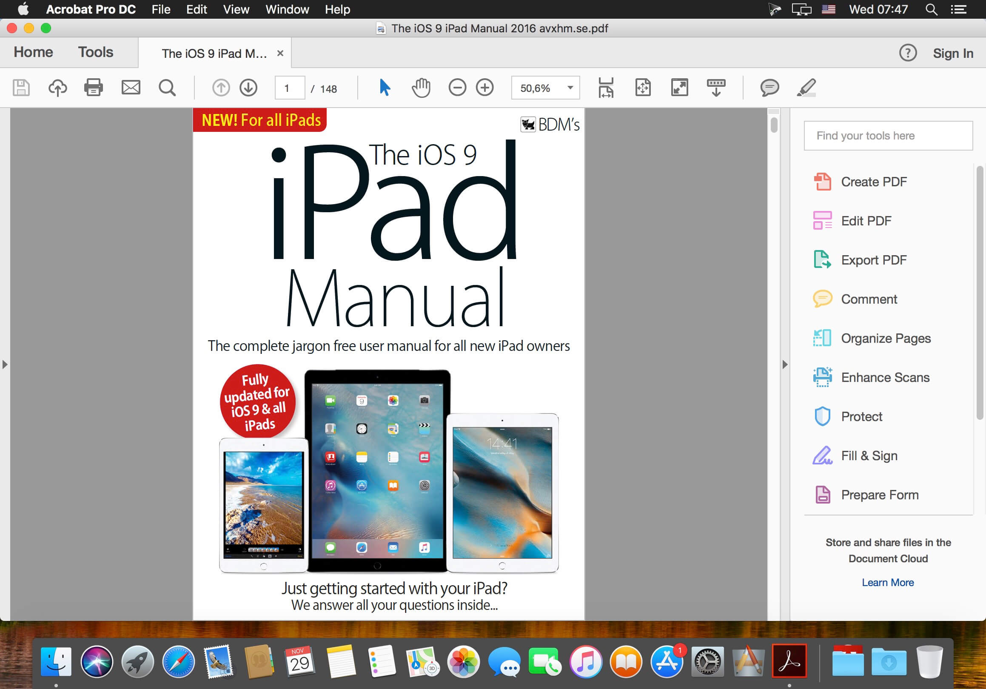Click the Home tab in tab bar
Screen dimensions: 986x689
(34, 52)
